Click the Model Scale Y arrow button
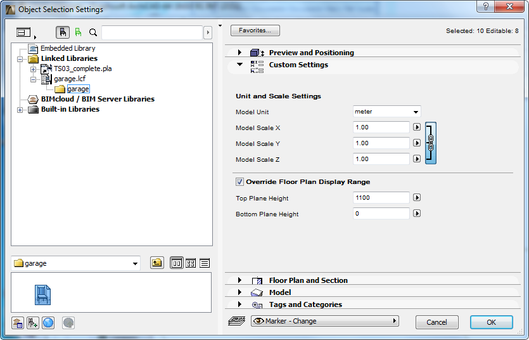The width and height of the screenshot is (529, 340). [x=417, y=143]
